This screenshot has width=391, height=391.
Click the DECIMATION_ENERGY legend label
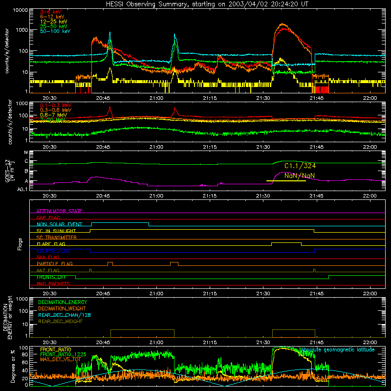pos(63,302)
